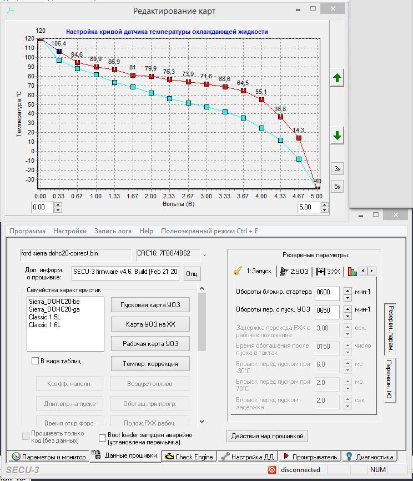
Task: Open the Запись лога menu
Action: pyautogui.click(x=113, y=231)
